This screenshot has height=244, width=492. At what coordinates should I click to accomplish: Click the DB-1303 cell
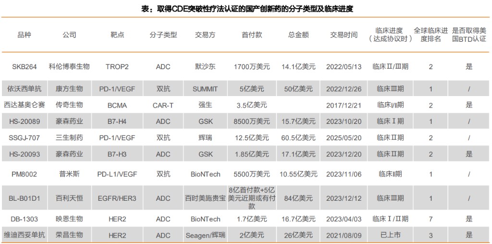click(x=25, y=219)
